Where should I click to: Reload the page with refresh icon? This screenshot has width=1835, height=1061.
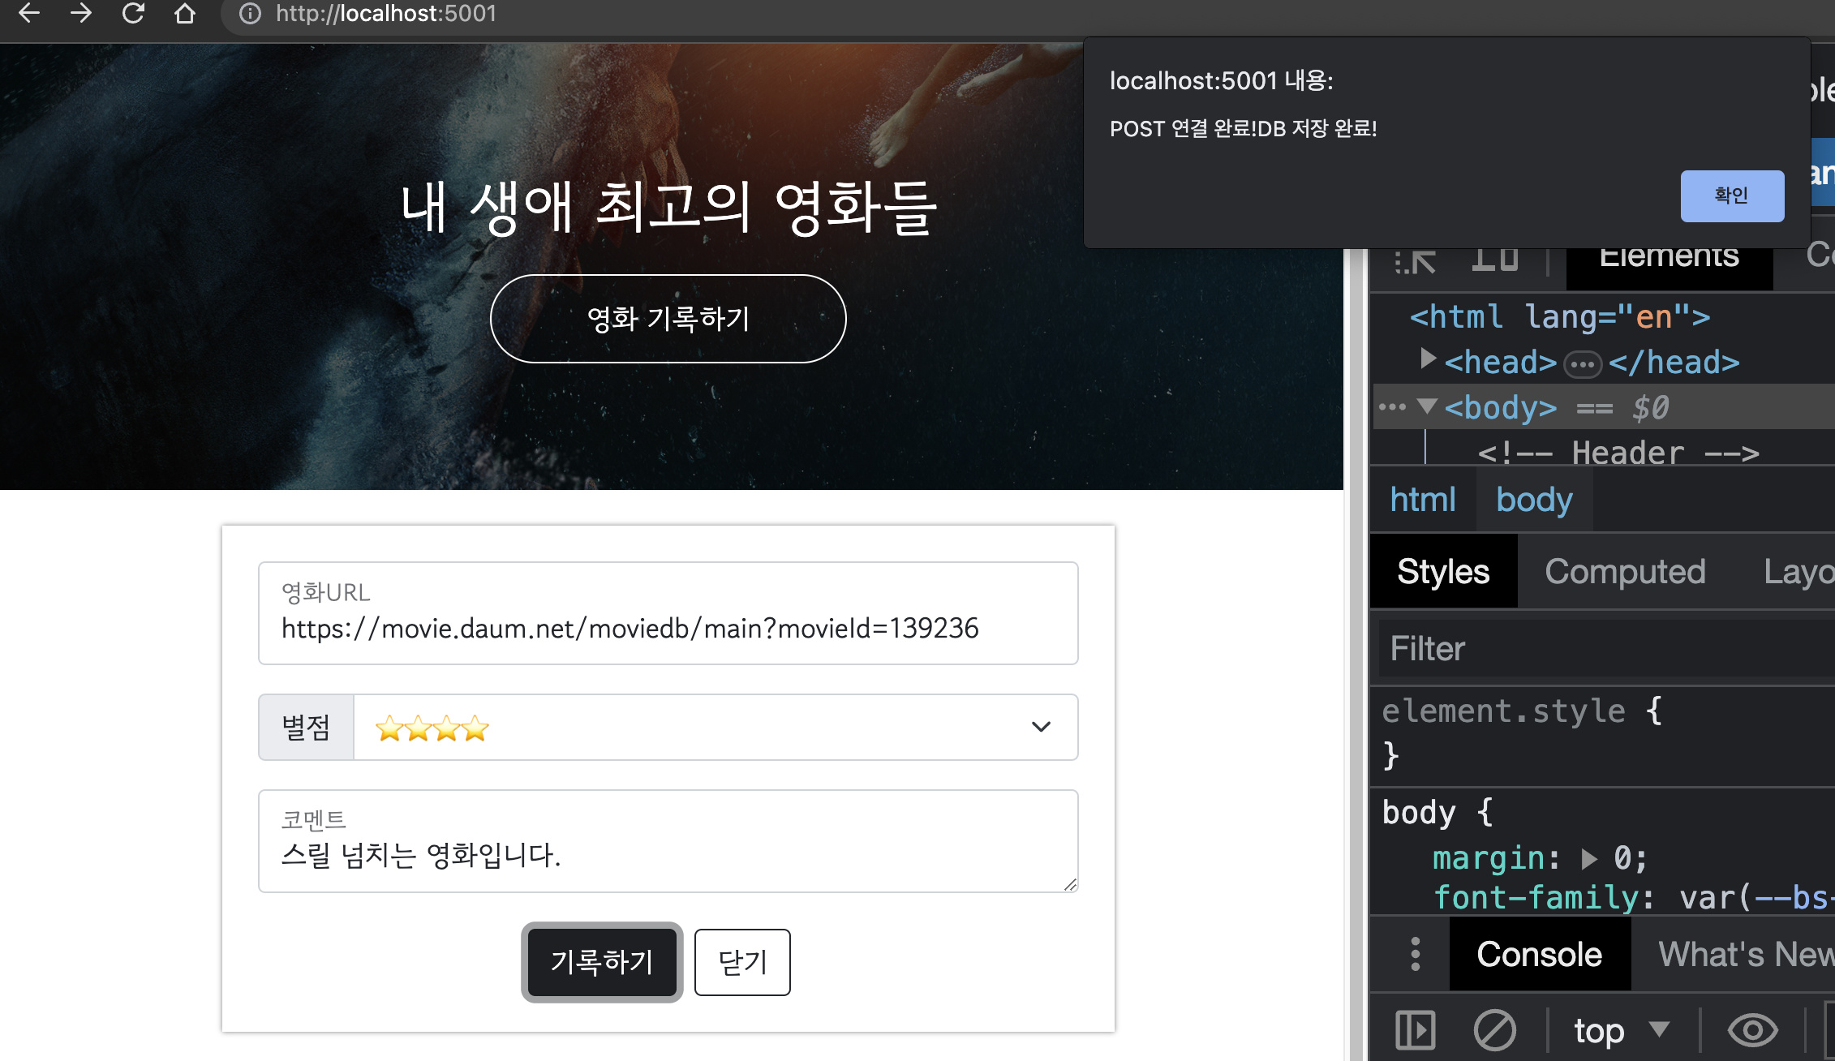[x=133, y=13]
